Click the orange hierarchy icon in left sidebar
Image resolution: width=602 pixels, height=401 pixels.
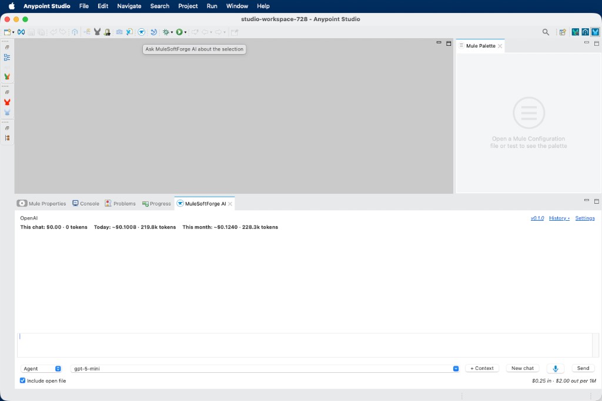click(7, 138)
